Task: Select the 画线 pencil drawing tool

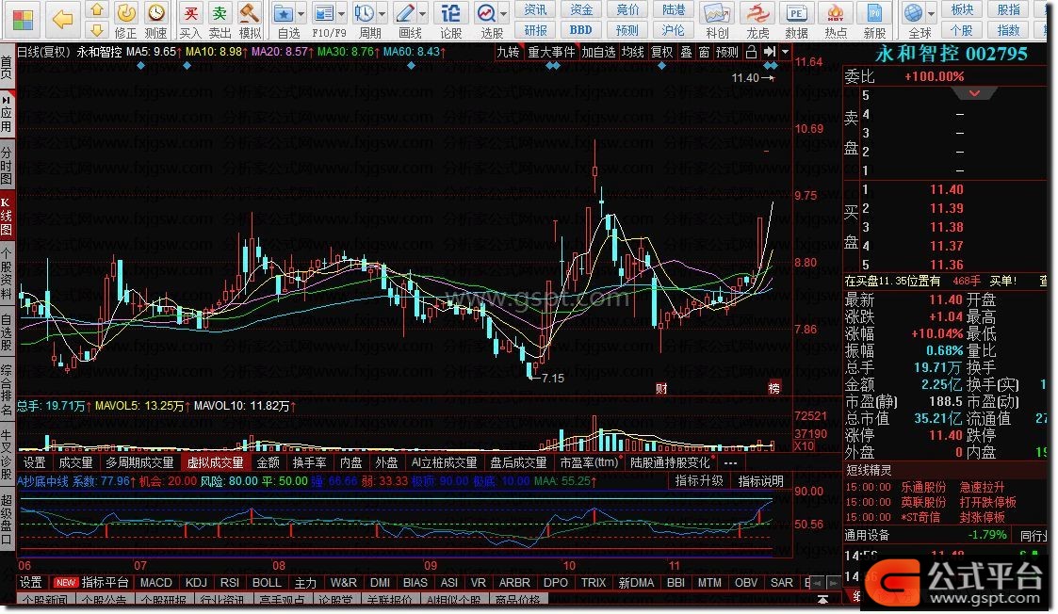Action: pos(405,13)
